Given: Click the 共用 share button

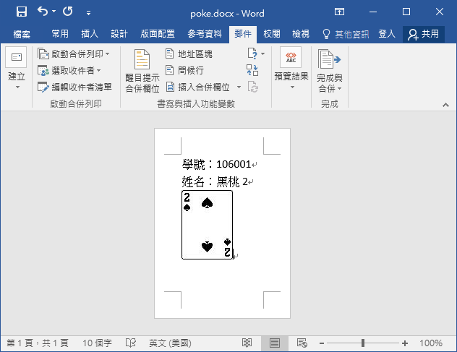Looking at the screenshot, I should [424, 34].
